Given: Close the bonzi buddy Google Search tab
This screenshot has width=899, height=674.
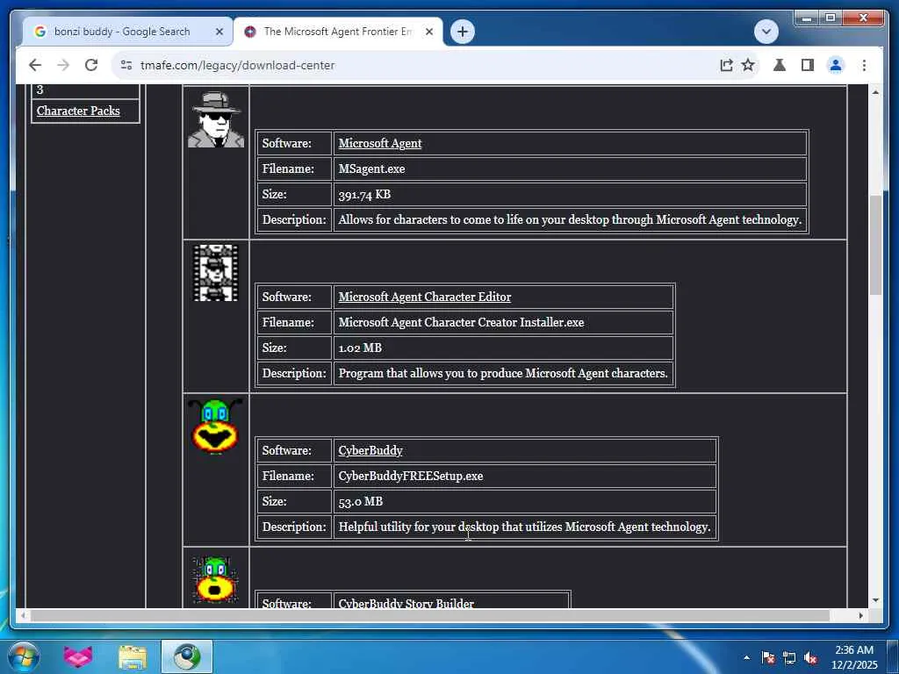Looking at the screenshot, I should coord(219,32).
